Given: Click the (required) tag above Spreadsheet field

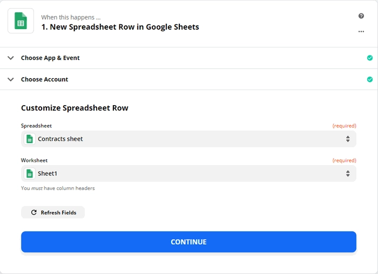Looking at the screenshot, I should pos(344,126).
